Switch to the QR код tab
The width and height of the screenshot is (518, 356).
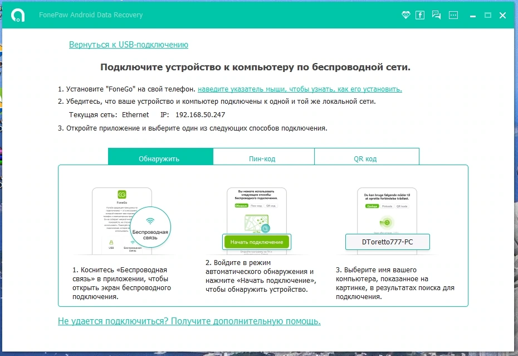366,156
